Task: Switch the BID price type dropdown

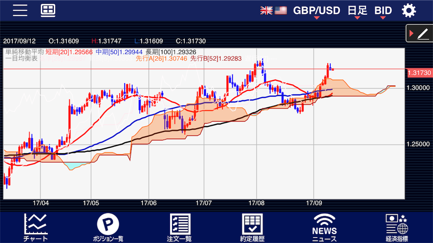Action: click(x=383, y=11)
